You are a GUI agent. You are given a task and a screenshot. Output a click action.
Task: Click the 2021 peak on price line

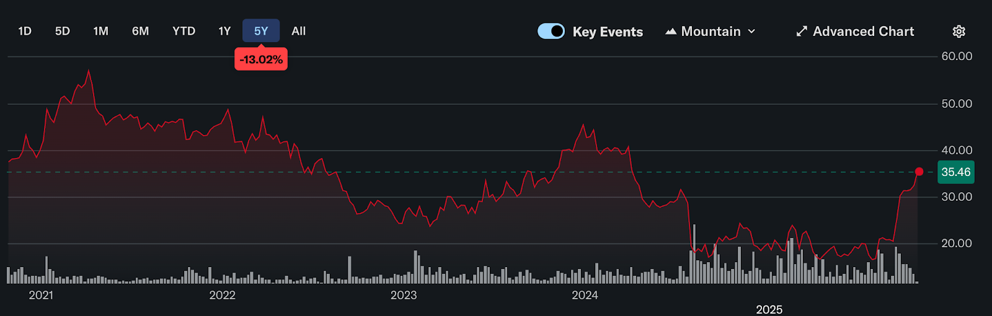(89, 70)
